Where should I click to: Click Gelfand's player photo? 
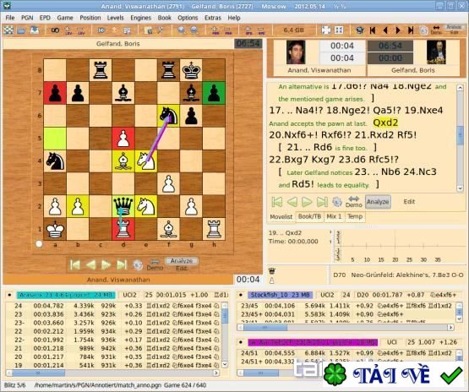[x=436, y=52]
